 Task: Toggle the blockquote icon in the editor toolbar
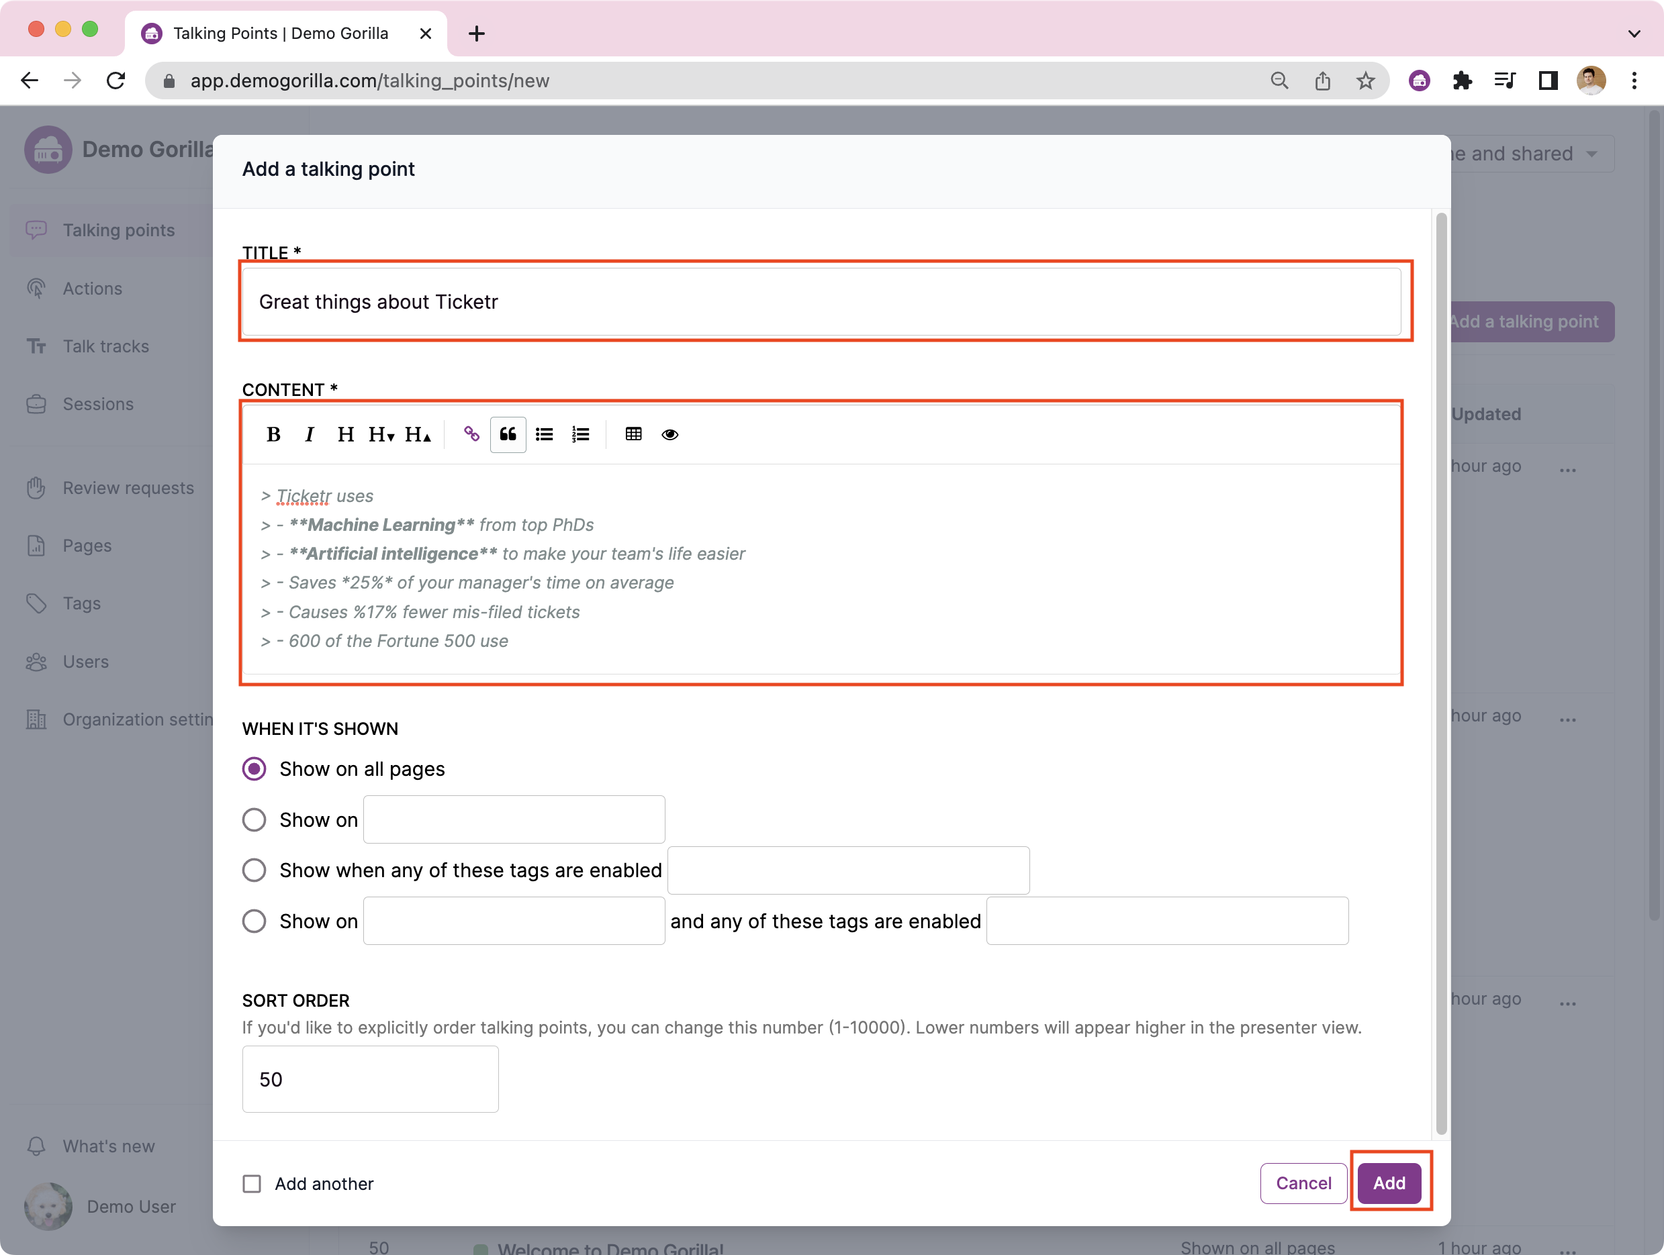[508, 435]
